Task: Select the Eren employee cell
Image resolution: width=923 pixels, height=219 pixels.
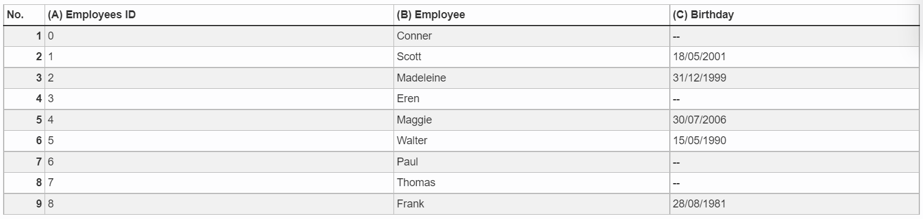Action: click(x=532, y=99)
